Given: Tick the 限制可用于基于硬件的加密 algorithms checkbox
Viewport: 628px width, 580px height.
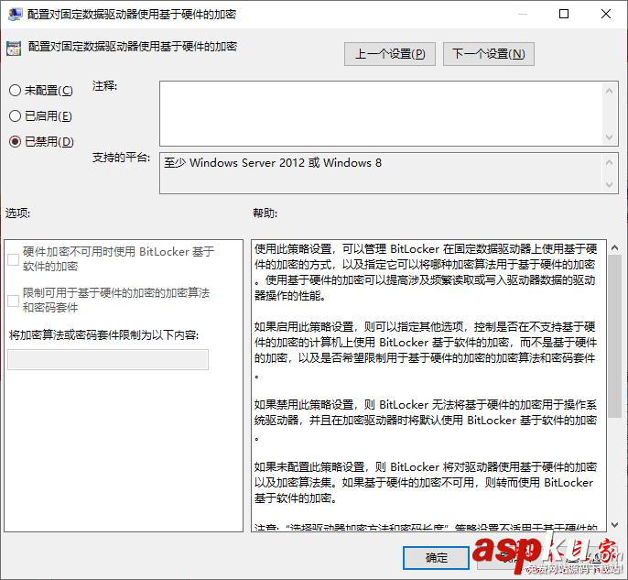Looking at the screenshot, I should pos(13,301).
